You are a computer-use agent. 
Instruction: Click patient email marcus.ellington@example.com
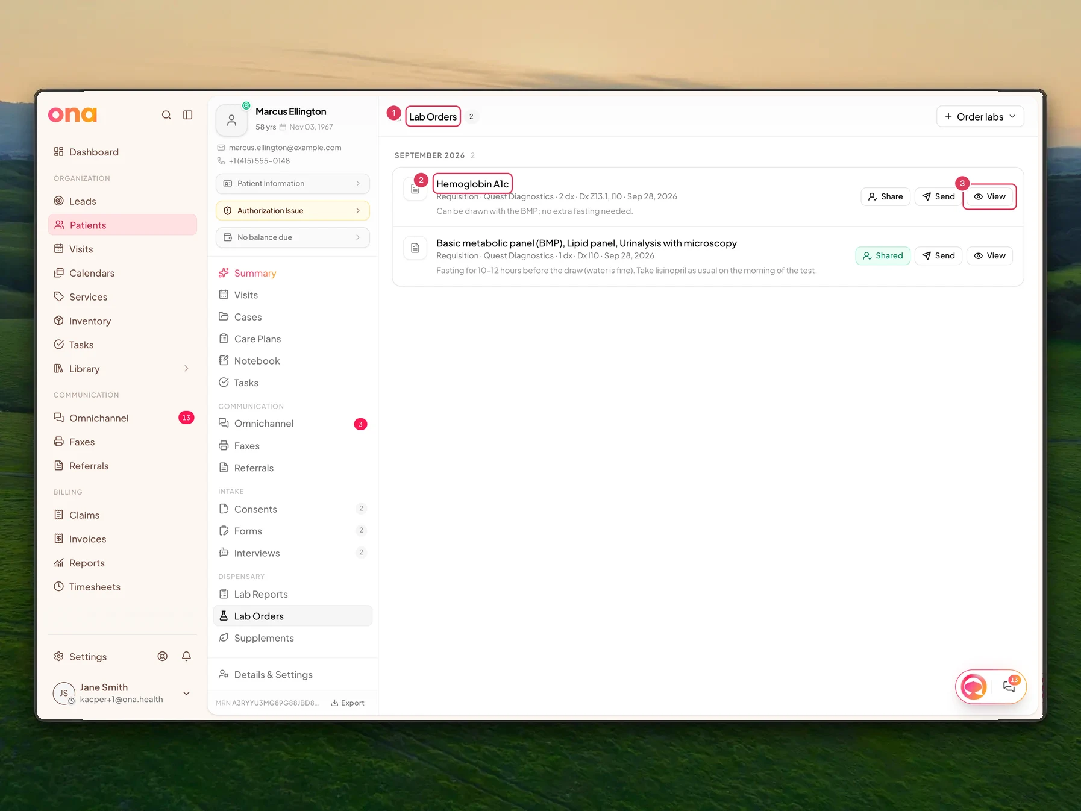[x=285, y=148]
